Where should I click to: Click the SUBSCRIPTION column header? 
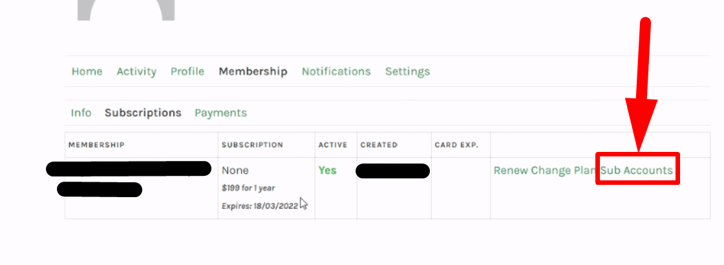pos(253,145)
